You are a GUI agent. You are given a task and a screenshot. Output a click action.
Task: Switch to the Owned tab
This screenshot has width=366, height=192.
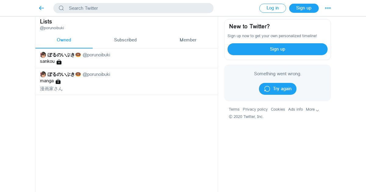64,40
